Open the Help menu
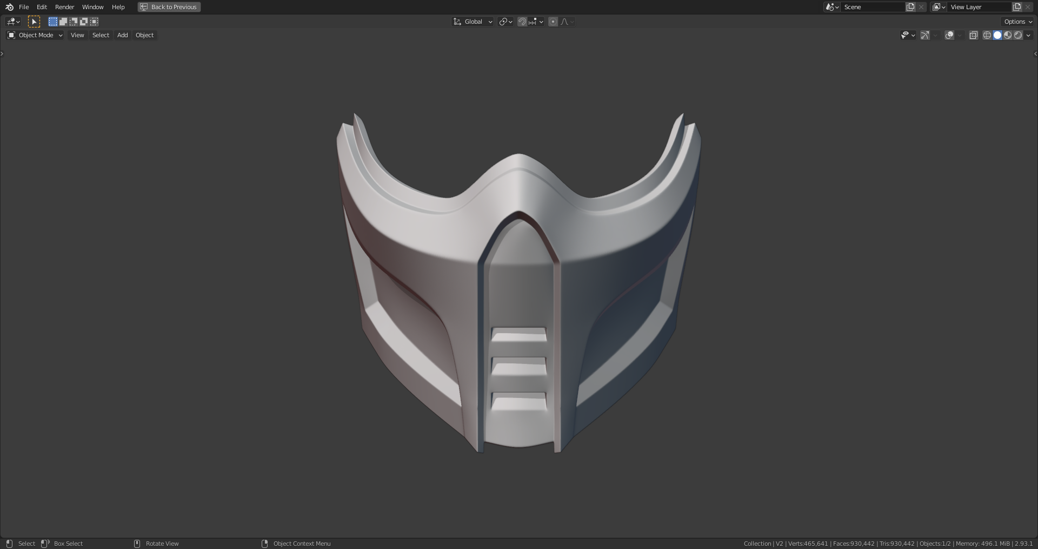This screenshot has height=549, width=1038. (118, 7)
